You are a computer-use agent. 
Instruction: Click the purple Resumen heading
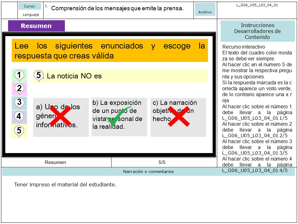click(x=36, y=26)
